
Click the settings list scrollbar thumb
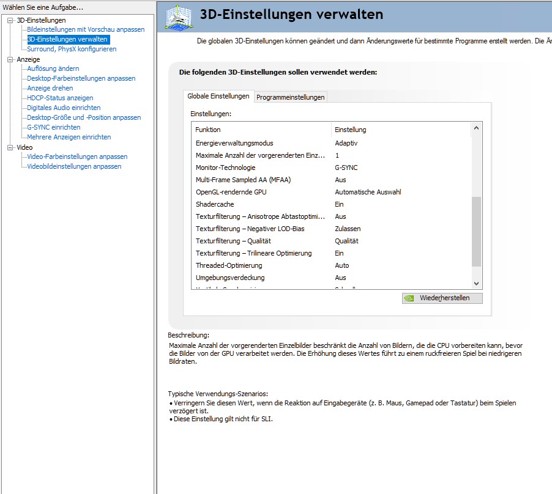point(476,232)
